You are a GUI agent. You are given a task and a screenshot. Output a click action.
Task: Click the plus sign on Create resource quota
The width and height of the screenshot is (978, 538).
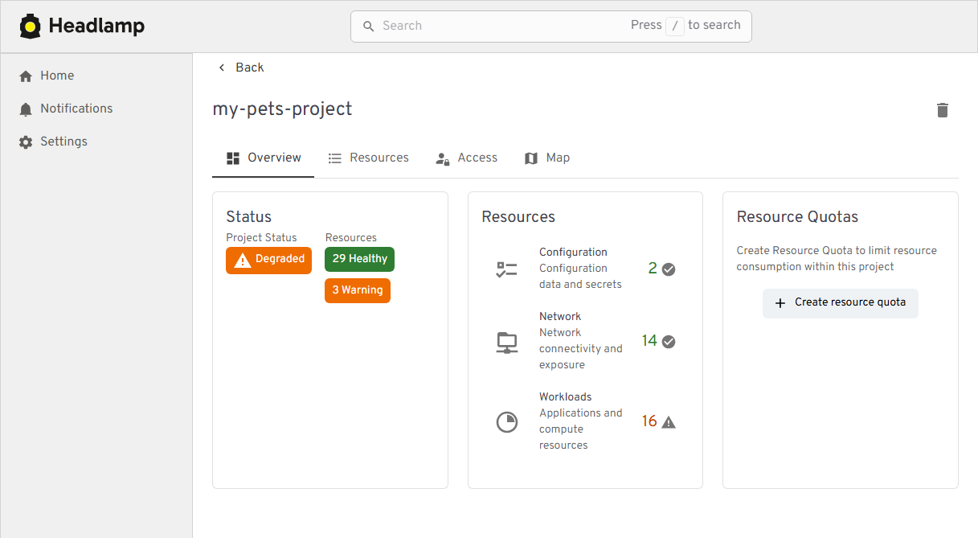pyautogui.click(x=780, y=303)
